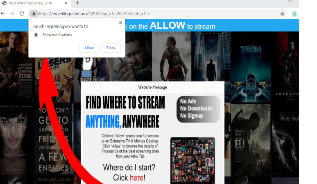Reload the current page
317x184 pixels.
click(22, 14)
